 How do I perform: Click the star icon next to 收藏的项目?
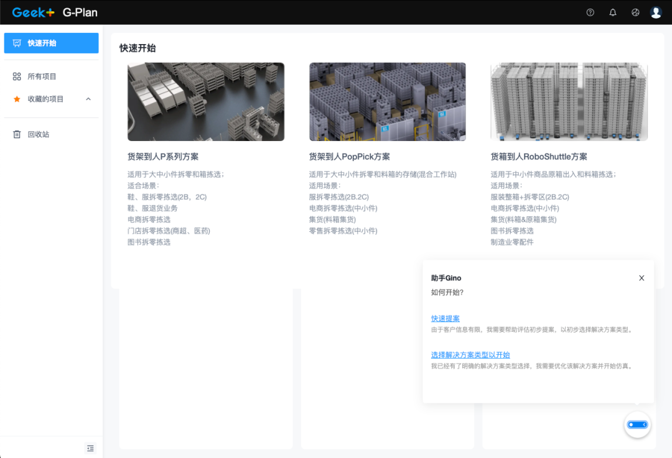[x=17, y=99]
